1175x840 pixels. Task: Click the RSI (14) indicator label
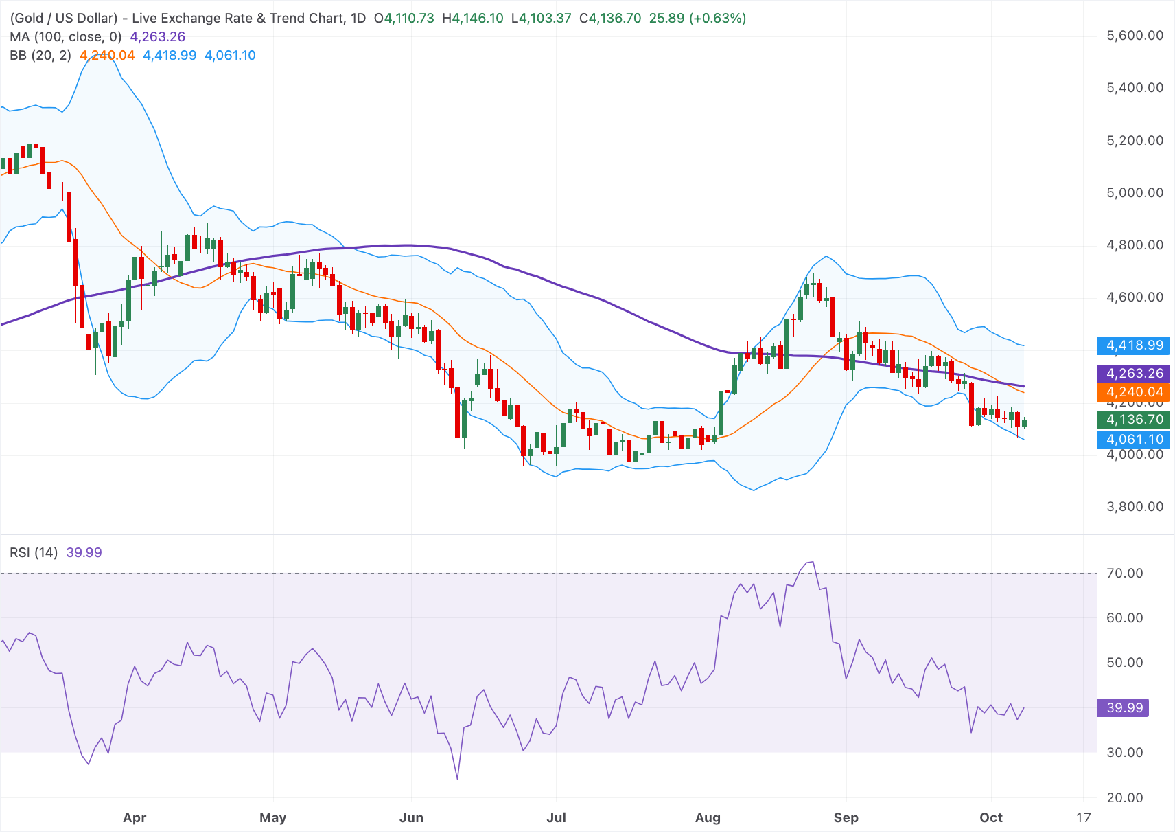click(34, 552)
